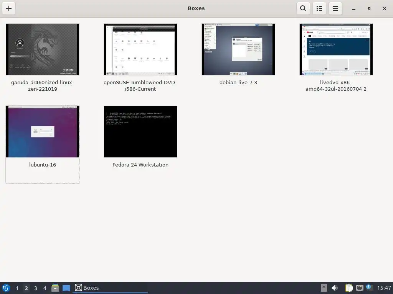393x294 pixels.
Task: Switch to workspace 3
Action: 36,288
